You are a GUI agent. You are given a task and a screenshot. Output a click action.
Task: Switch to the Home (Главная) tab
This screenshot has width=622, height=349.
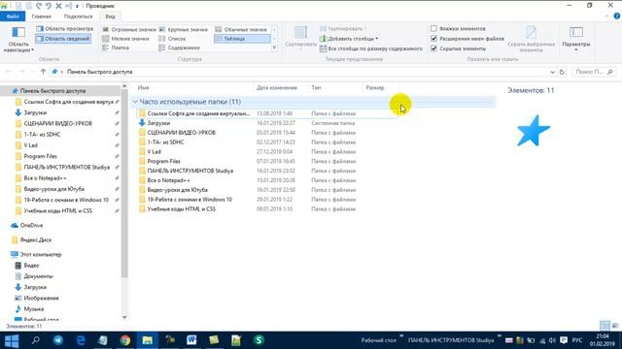(x=41, y=16)
